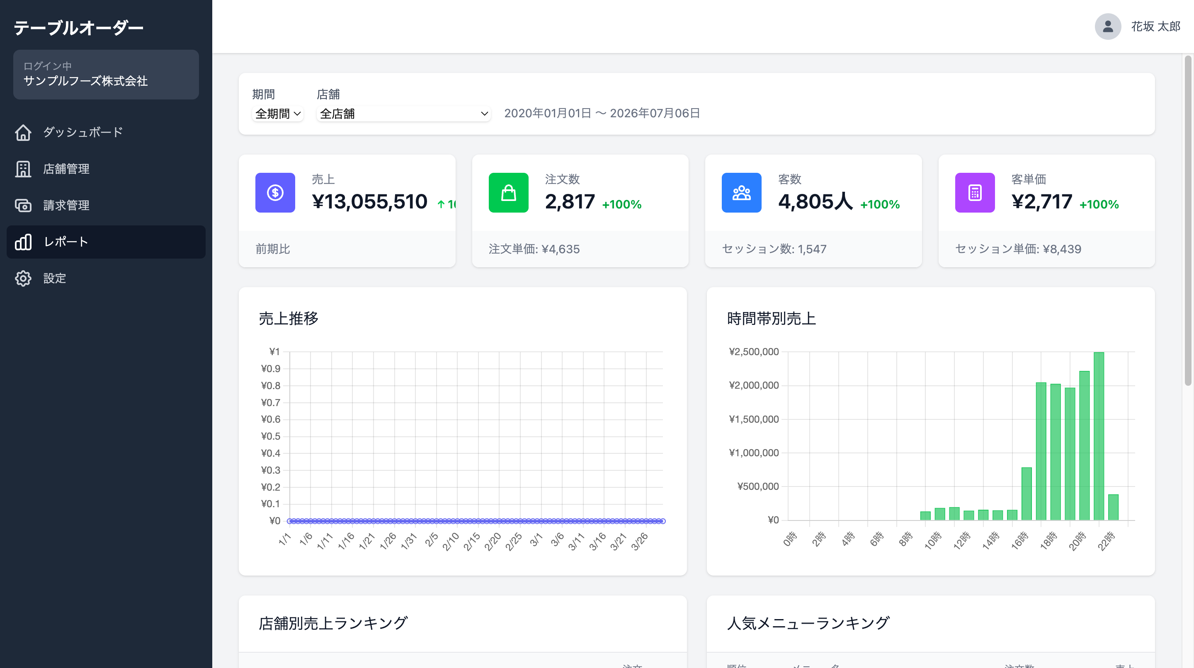Click the 客数 value 4,805人

[x=815, y=201]
